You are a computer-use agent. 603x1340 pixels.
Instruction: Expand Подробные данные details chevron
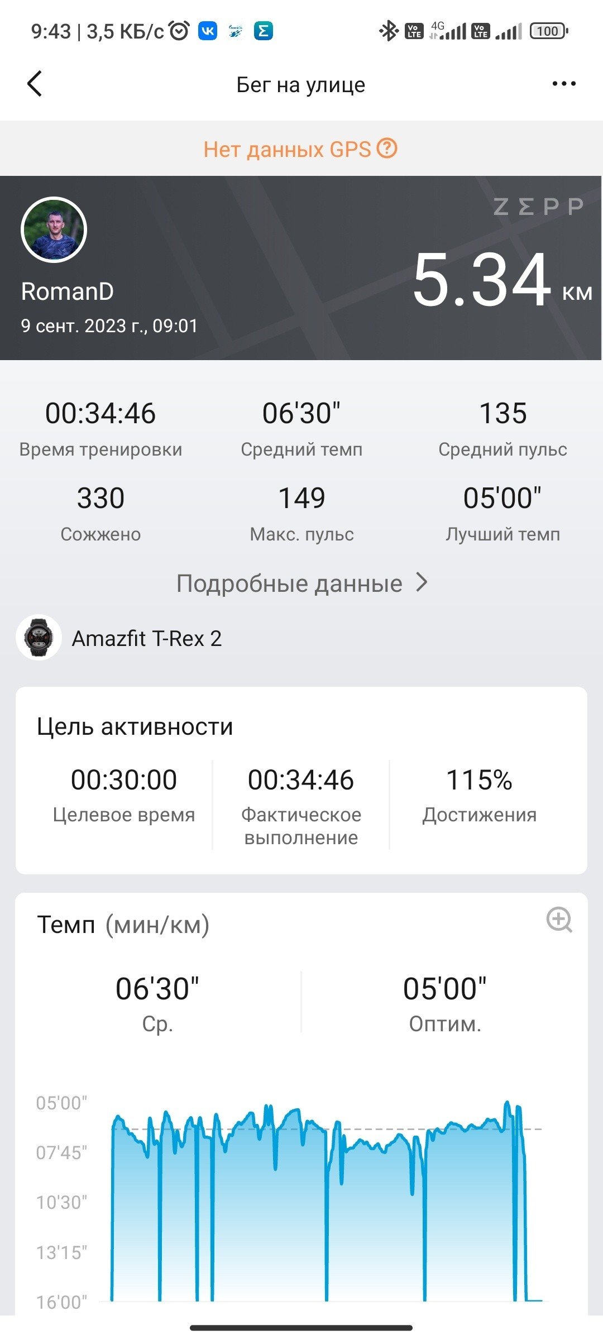[x=422, y=582]
